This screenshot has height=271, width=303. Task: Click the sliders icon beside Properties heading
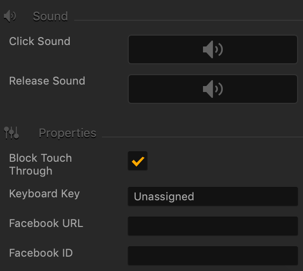(x=11, y=133)
